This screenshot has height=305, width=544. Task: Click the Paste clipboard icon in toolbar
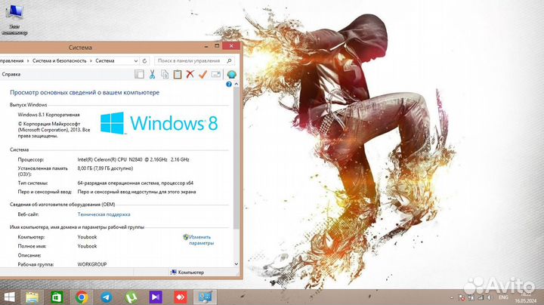(178, 74)
